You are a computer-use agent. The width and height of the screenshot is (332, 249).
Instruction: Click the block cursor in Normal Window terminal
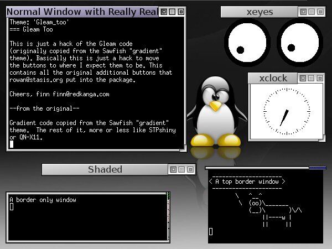[12, 144]
